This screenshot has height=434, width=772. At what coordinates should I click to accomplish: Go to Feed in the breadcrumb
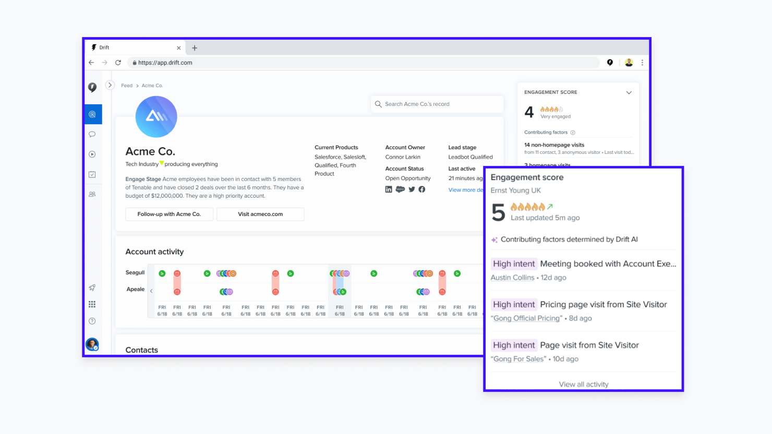pyautogui.click(x=127, y=86)
